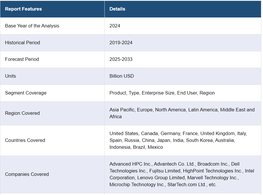The width and height of the screenshot is (263, 195).
Task: Click the "Product, Type, Enterprise Size" segment text
Action: (142, 93)
